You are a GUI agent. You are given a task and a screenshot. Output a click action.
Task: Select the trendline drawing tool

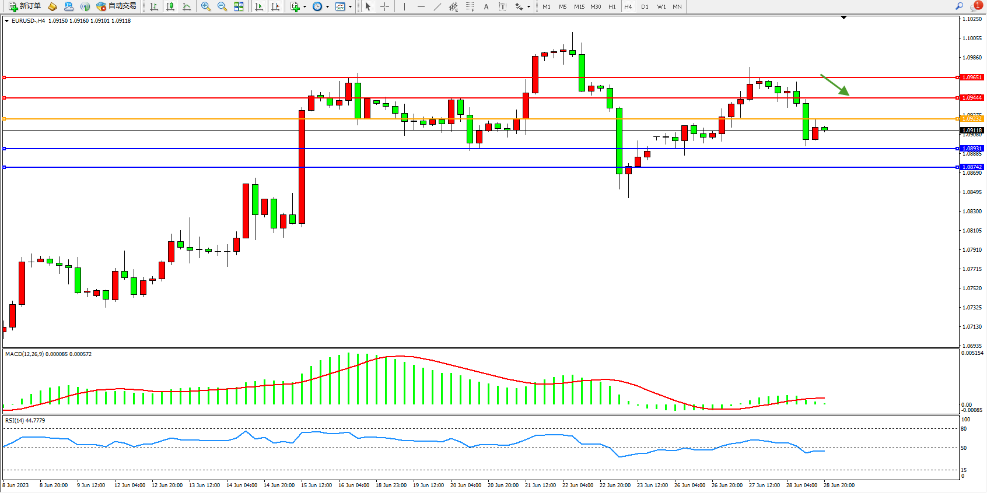click(437, 6)
